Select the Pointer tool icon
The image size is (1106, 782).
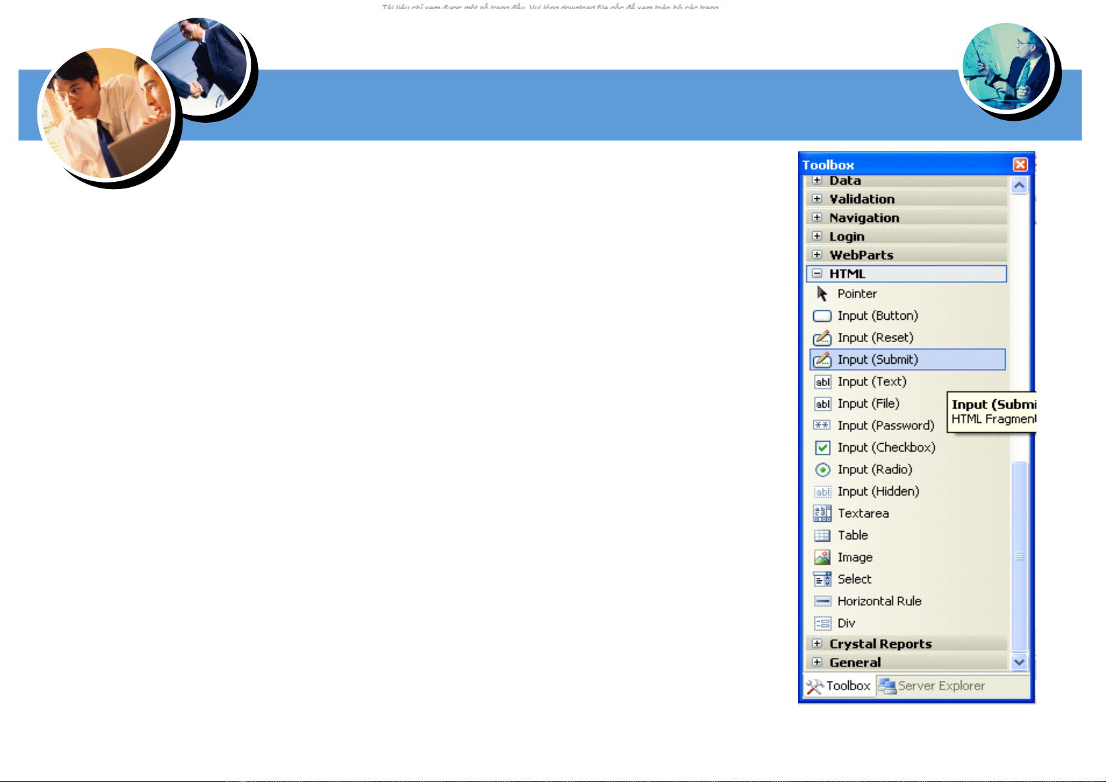coord(822,293)
